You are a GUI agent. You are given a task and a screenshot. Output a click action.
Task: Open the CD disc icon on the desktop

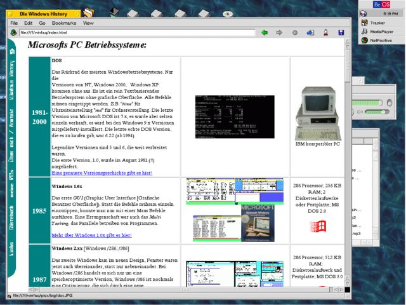click(x=228, y=14)
